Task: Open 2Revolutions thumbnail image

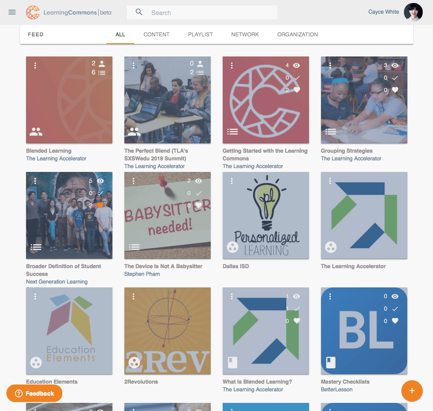Action: point(168,331)
